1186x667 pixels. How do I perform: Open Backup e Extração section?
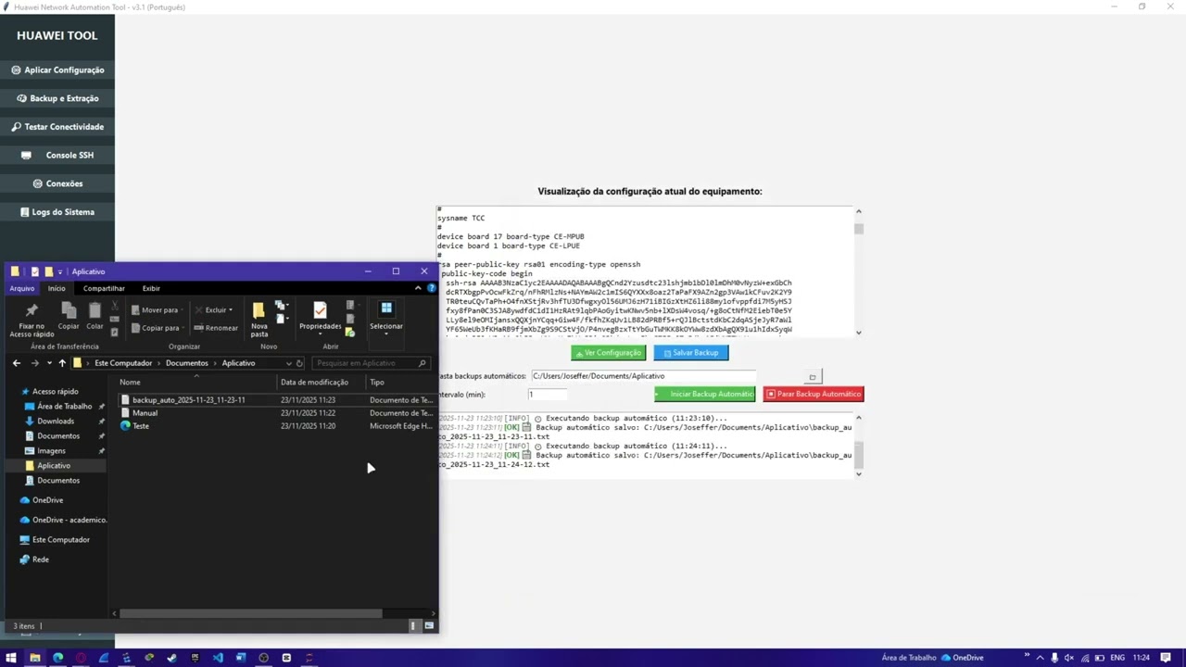click(57, 98)
